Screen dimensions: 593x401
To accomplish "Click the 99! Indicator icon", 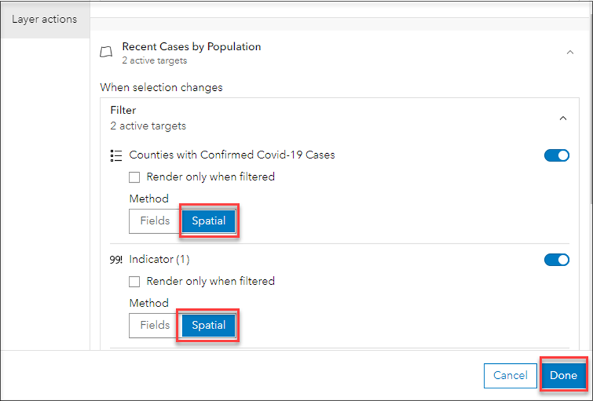I will (x=116, y=260).
